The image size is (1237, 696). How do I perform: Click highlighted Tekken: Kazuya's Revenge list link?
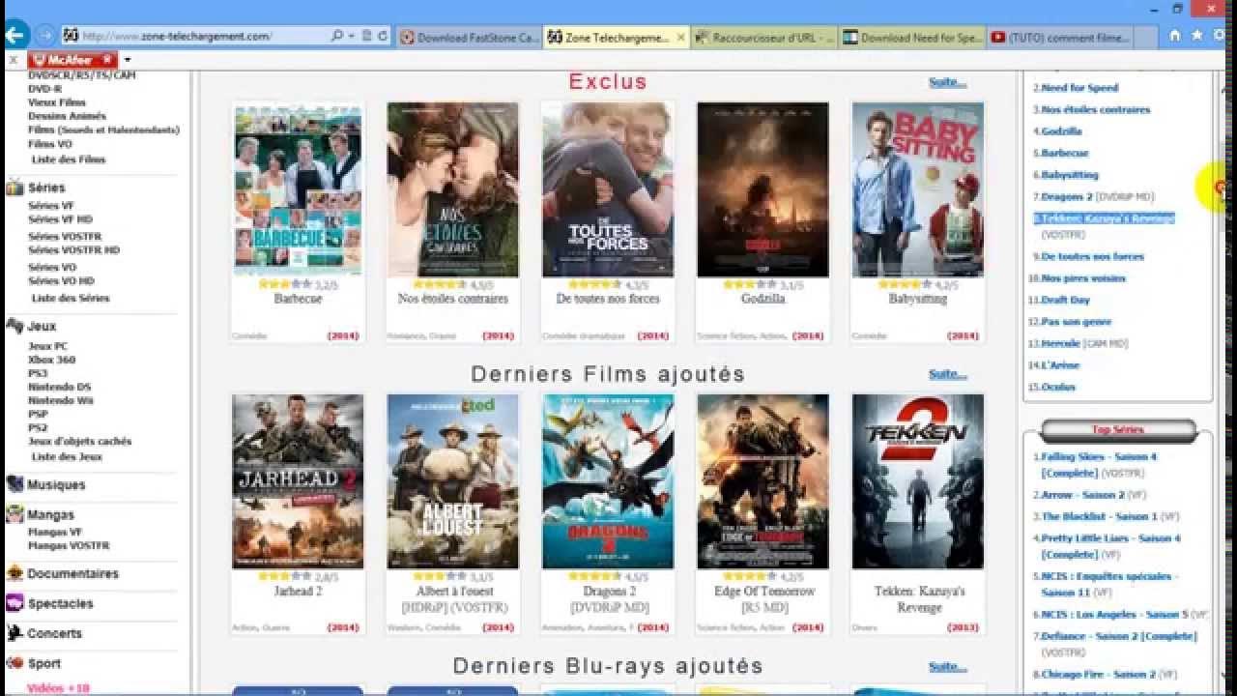click(1108, 218)
